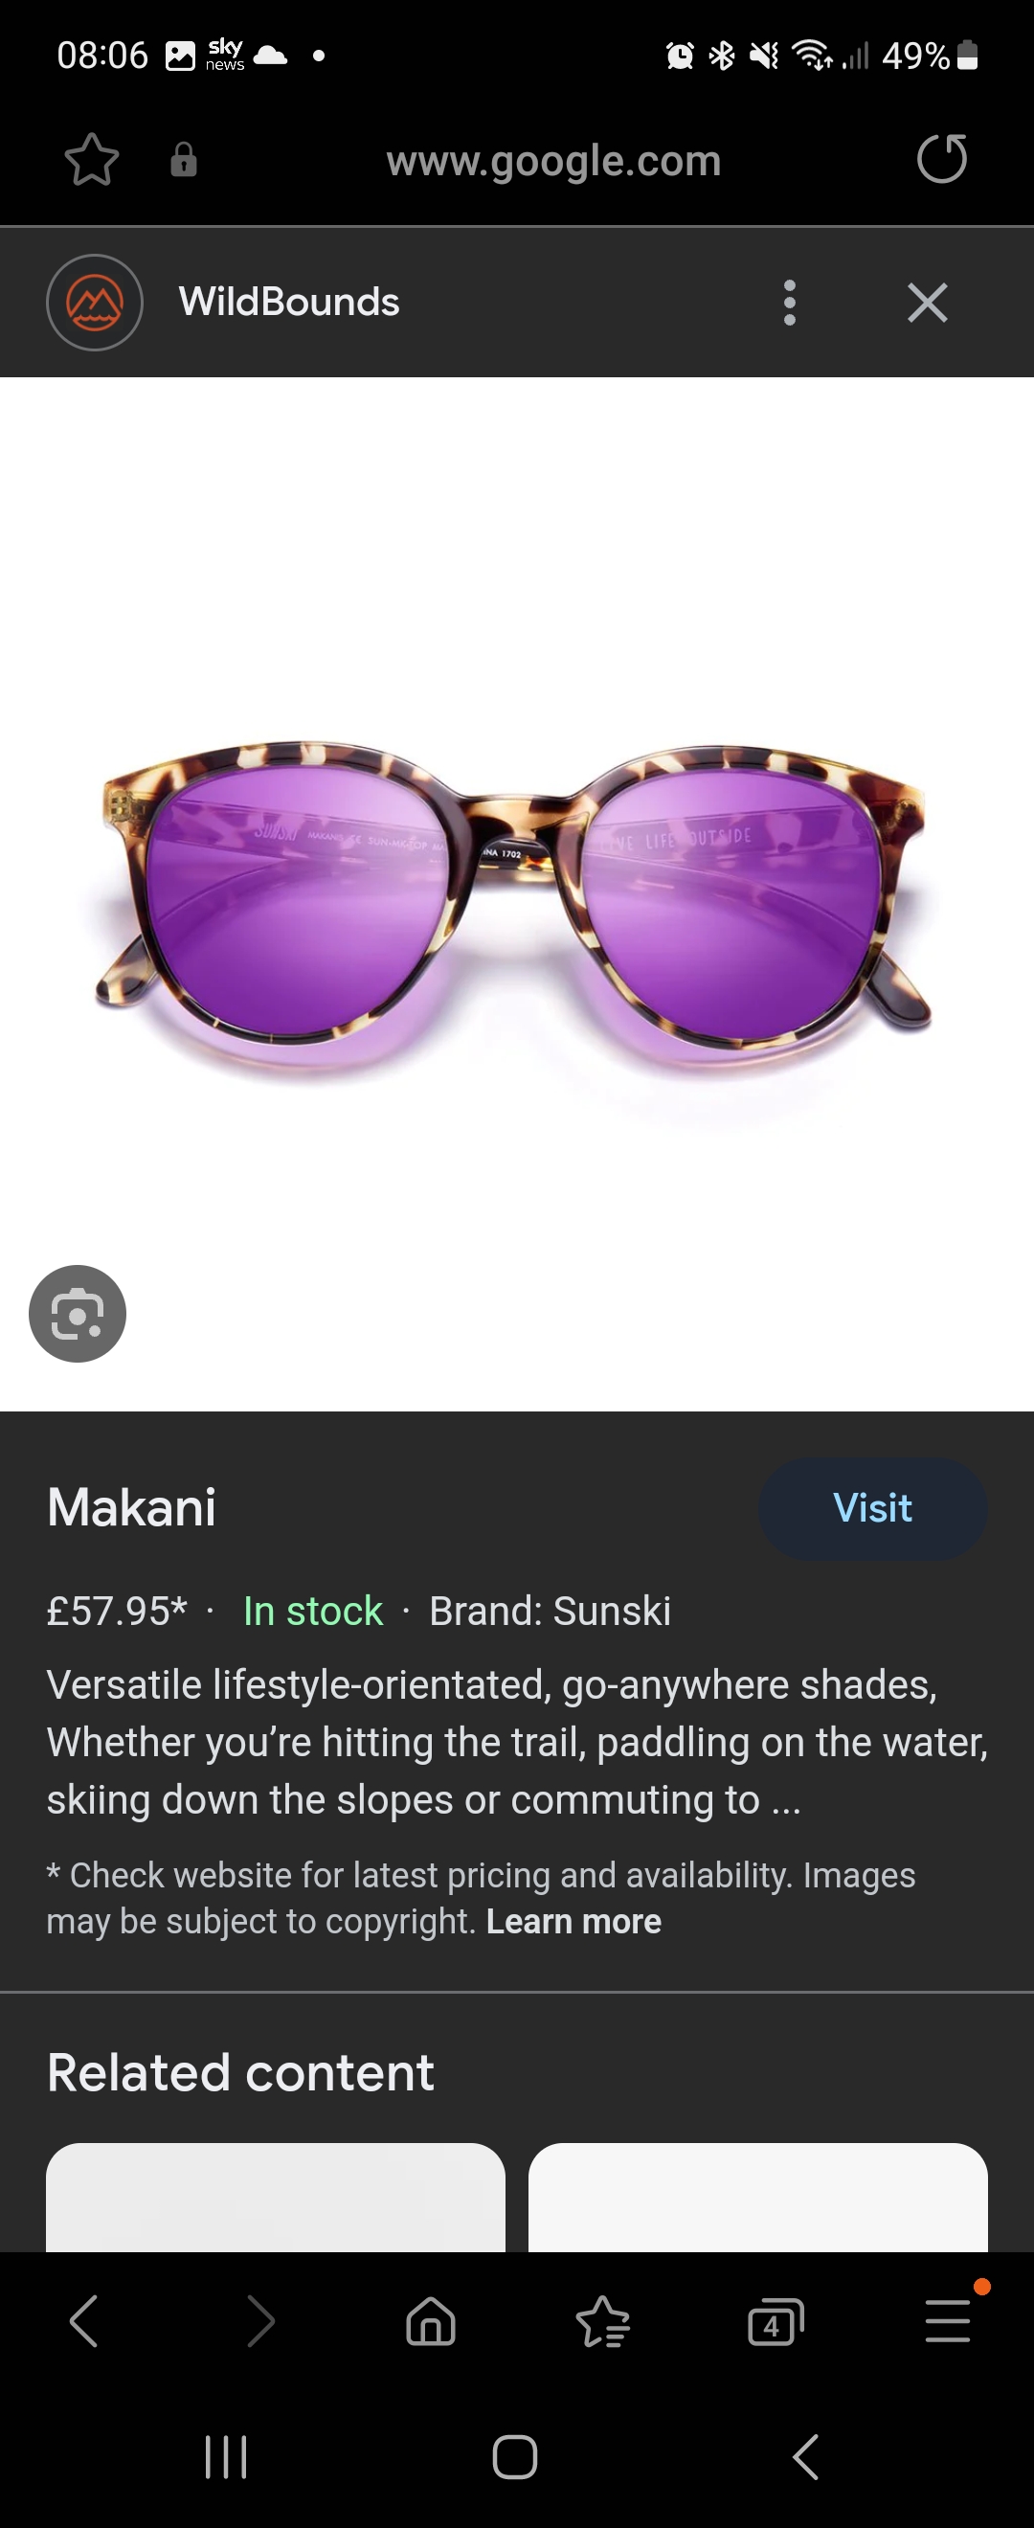Open the bookmarks list icon
The image size is (1034, 2528).
[602, 2322]
